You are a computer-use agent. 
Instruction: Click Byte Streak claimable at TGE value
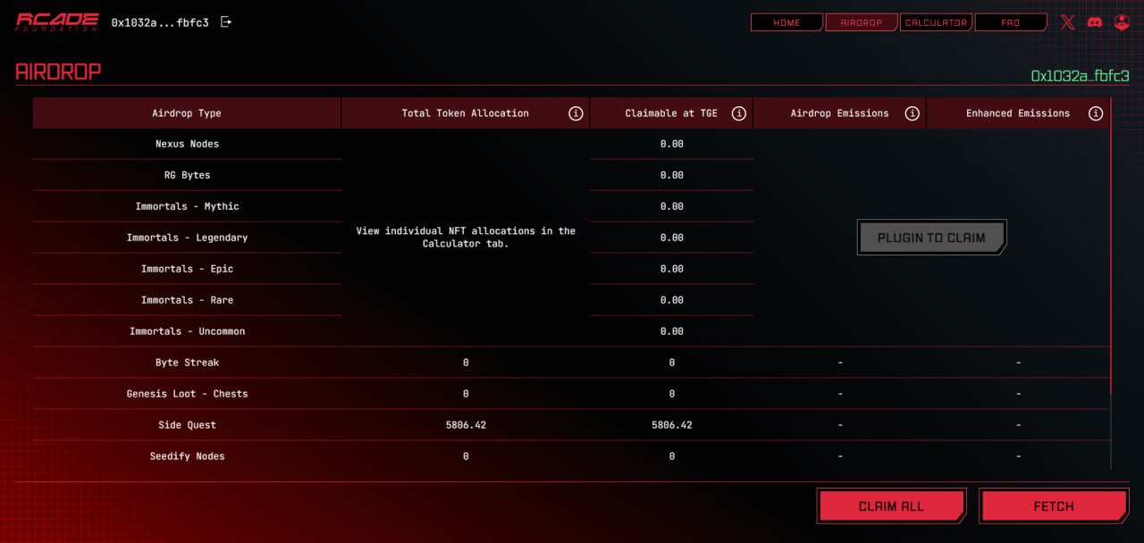[x=671, y=363]
